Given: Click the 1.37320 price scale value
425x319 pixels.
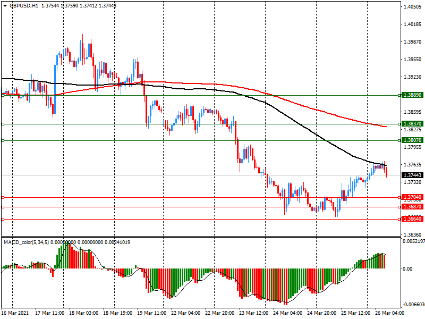Looking at the screenshot, I should 413,182.
